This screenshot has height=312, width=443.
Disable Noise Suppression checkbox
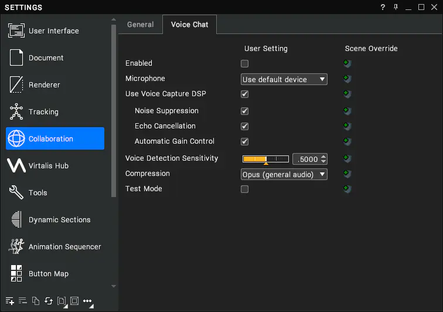click(245, 111)
